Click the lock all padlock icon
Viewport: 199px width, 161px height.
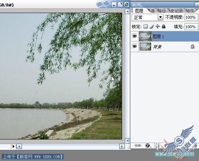click(x=164, y=26)
